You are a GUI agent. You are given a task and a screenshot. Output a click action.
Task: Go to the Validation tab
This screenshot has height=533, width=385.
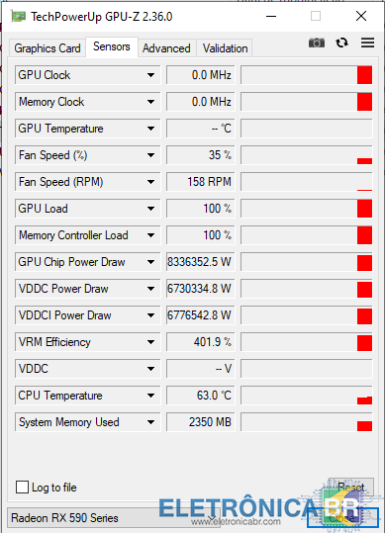point(225,48)
